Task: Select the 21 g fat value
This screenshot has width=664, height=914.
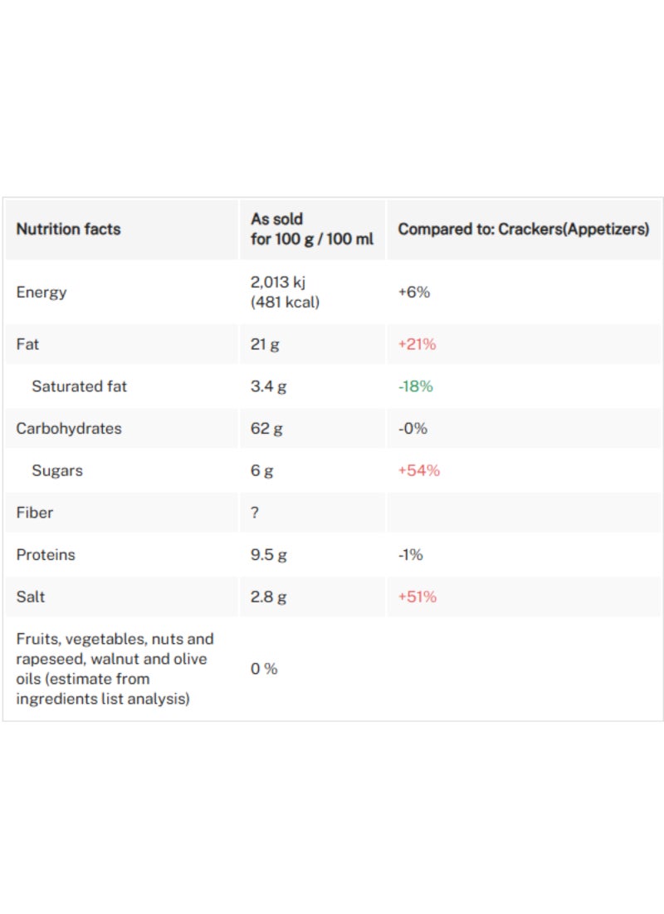Action: (265, 344)
